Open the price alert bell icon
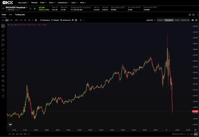Image resolution: width=199 pixels, height=137 pixels. point(190,15)
